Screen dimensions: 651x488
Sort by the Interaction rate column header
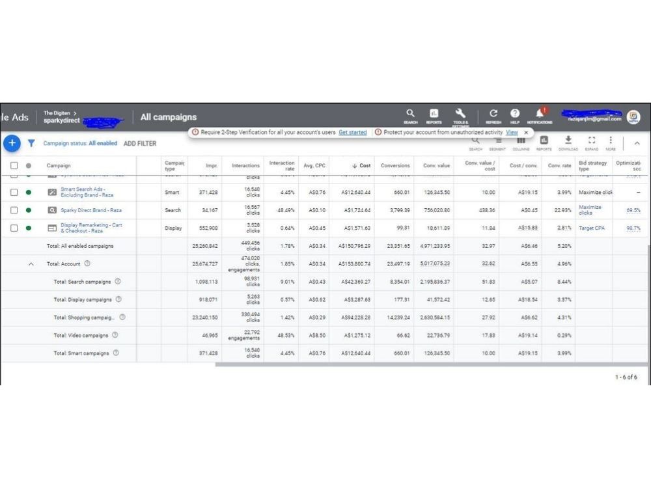281,165
